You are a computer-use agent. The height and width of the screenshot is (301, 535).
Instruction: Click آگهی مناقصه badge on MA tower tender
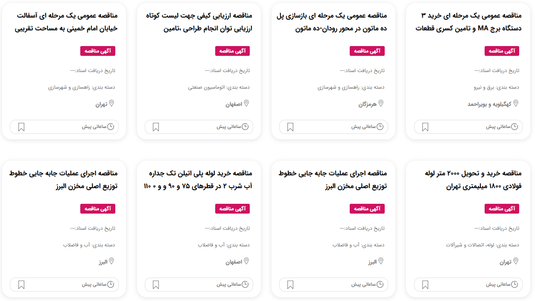tap(502, 51)
